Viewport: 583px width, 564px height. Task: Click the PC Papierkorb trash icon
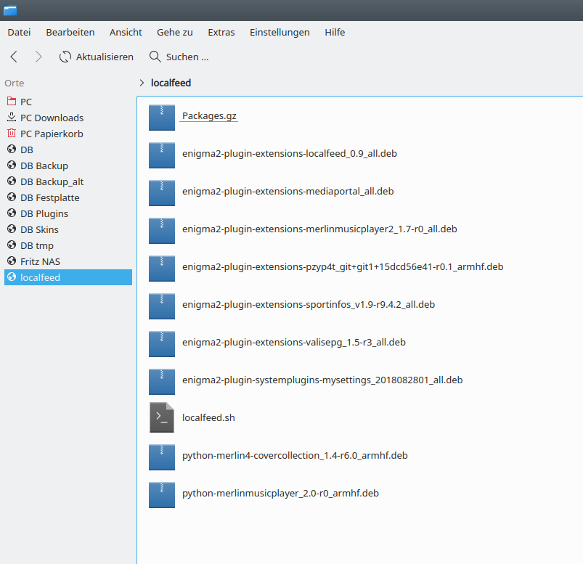tap(12, 133)
